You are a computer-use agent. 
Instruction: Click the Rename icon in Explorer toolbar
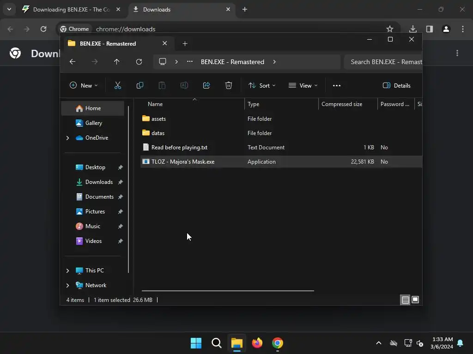(184, 85)
